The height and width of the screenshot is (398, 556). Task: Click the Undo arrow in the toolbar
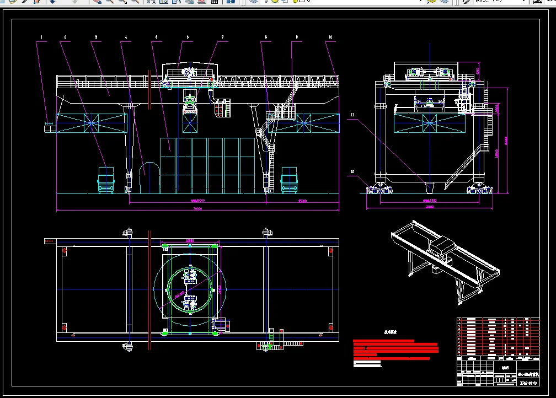(52, 2)
